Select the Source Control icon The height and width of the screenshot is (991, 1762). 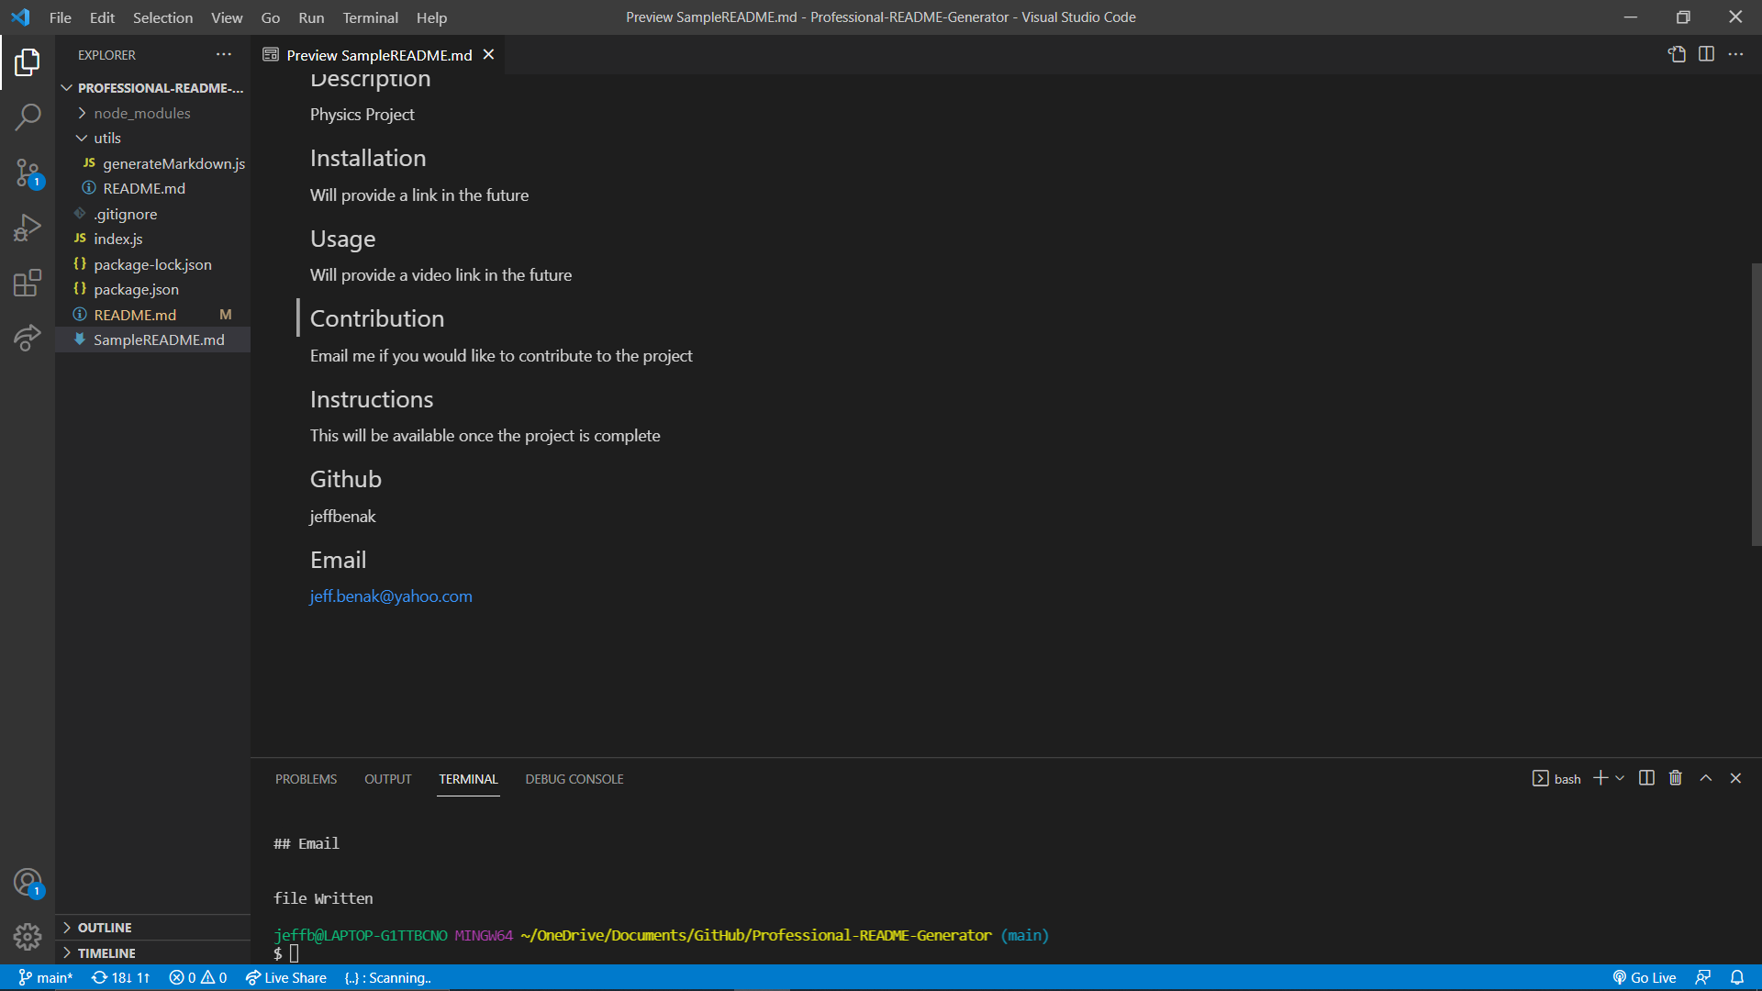click(x=28, y=173)
